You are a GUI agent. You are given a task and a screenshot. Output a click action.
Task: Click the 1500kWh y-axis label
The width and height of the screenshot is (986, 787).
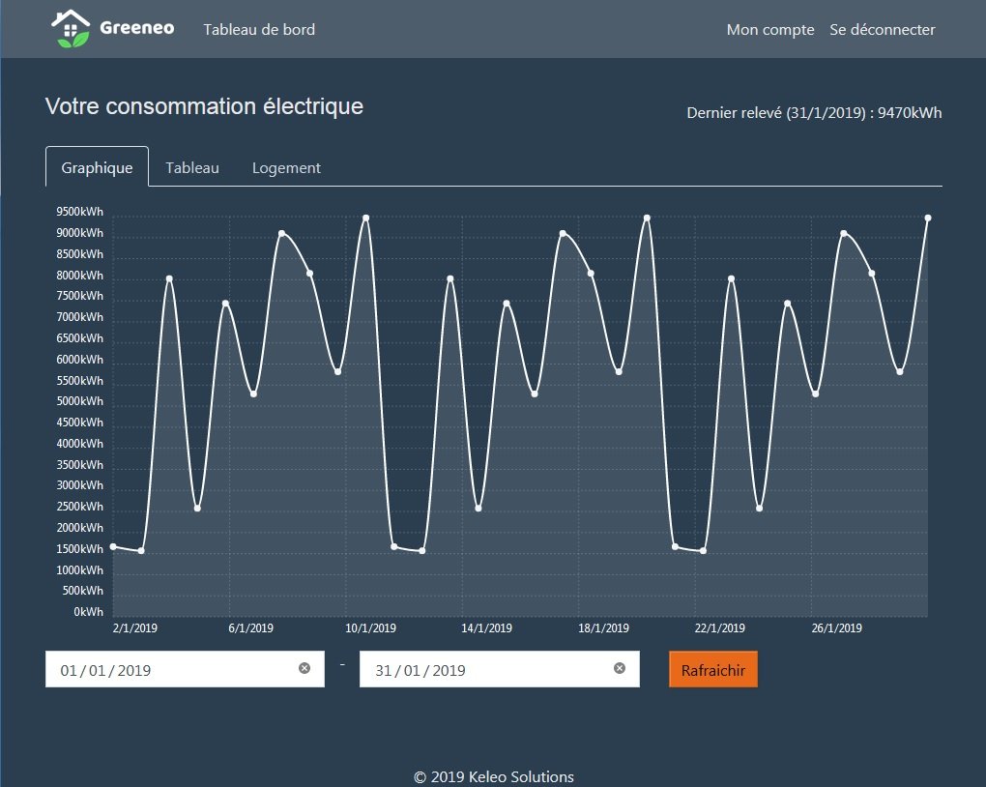point(80,549)
